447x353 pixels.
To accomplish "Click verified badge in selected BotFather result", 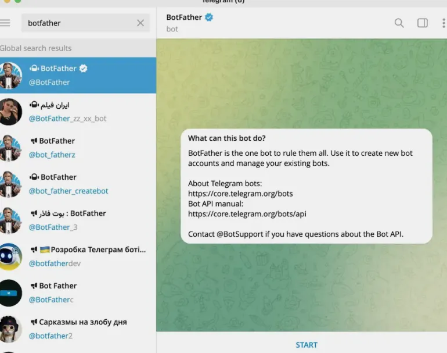I will 83,69.
